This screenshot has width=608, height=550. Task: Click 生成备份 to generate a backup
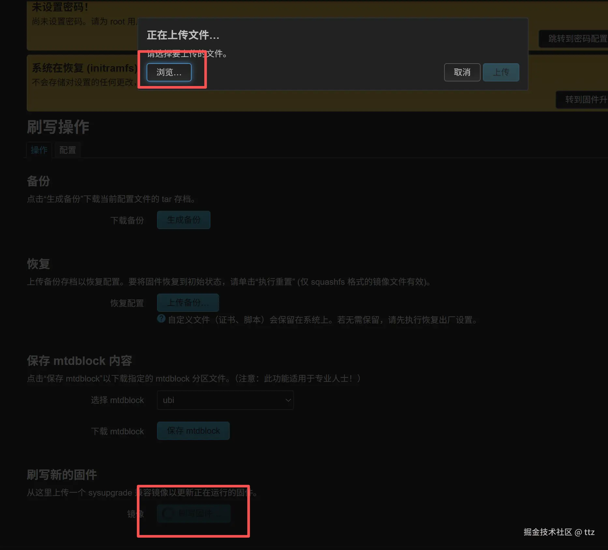183,220
